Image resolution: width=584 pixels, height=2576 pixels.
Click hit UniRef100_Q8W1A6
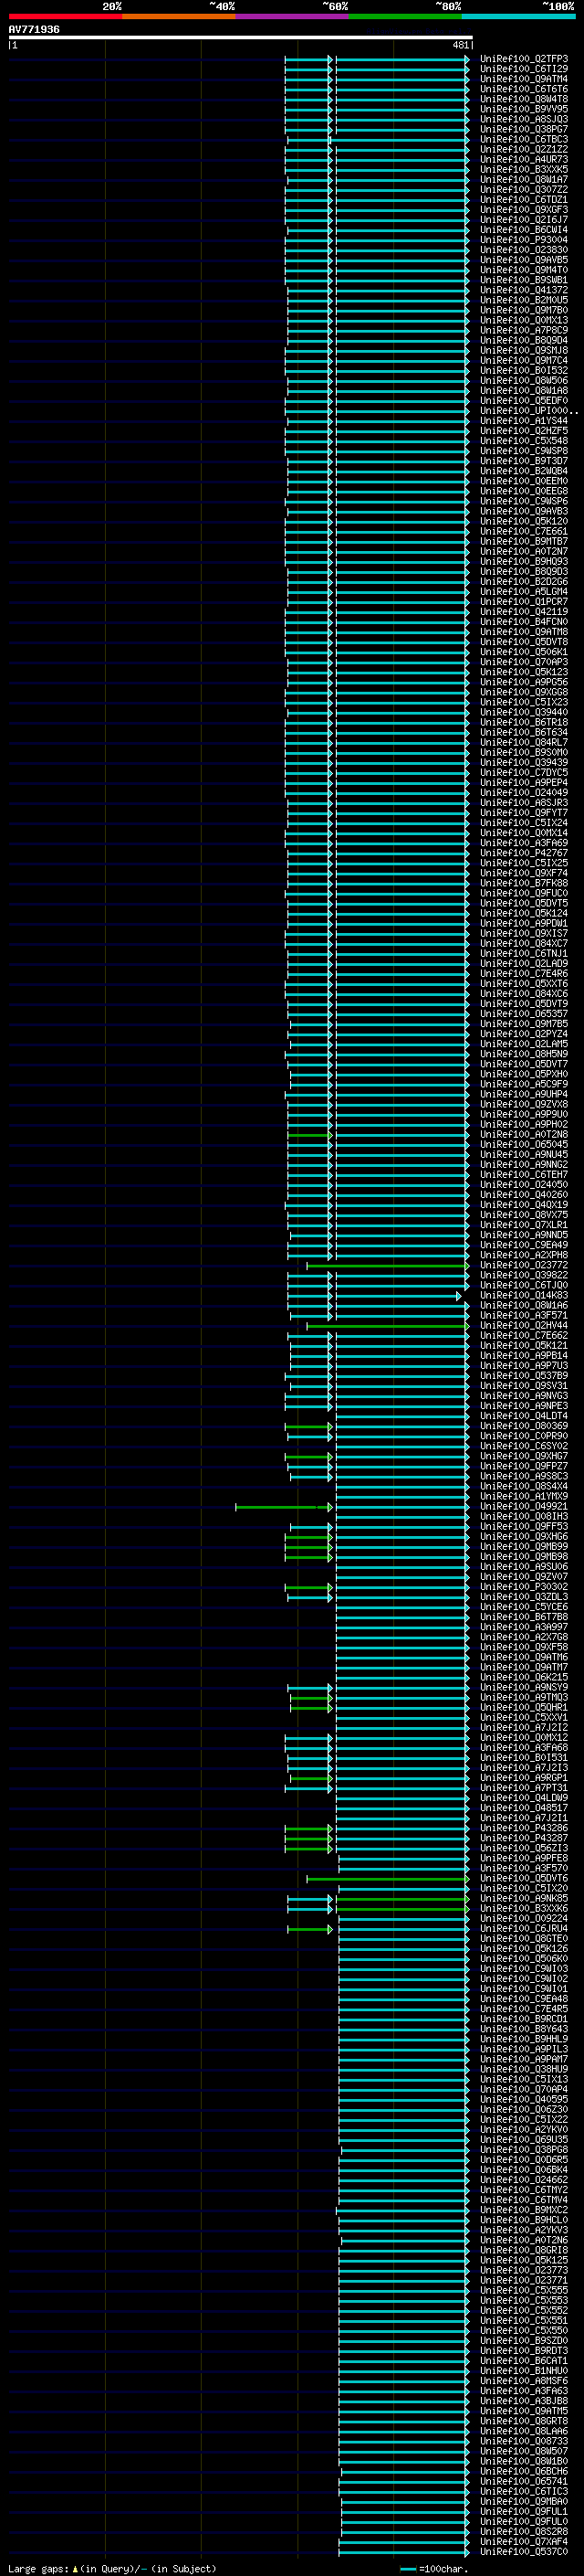coord(523,1305)
